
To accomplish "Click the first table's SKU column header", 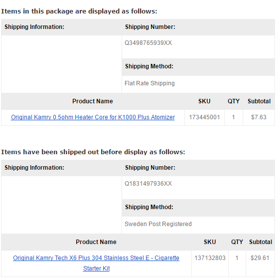I will (x=204, y=101).
